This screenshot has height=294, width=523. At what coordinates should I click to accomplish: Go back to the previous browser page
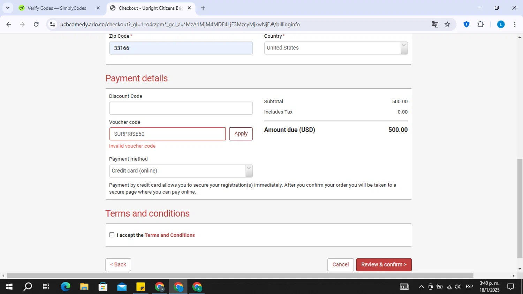[9, 24]
